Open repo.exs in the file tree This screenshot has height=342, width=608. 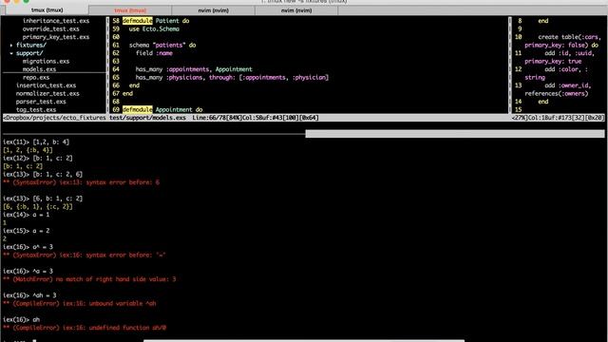point(36,78)
